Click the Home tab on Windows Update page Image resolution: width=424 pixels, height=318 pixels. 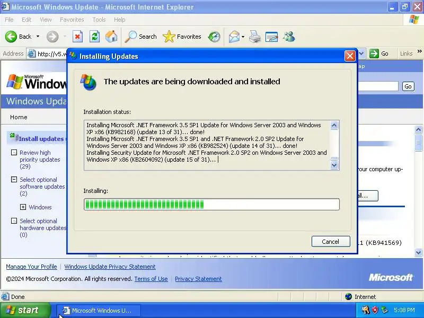(19, 117)
